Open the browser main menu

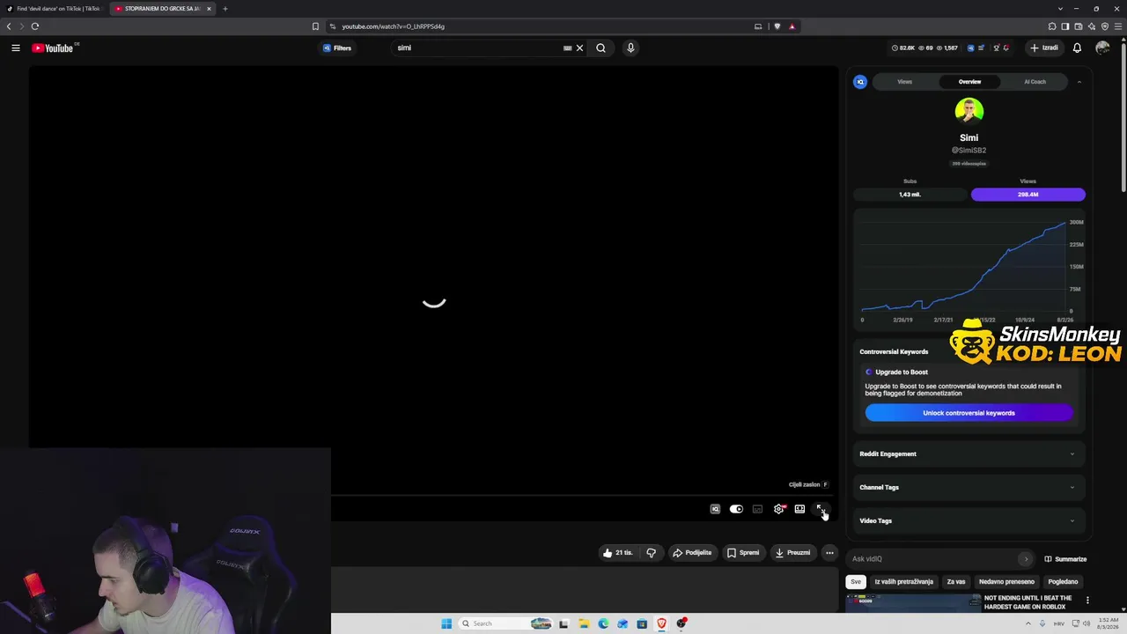[x=1118, y=26]
